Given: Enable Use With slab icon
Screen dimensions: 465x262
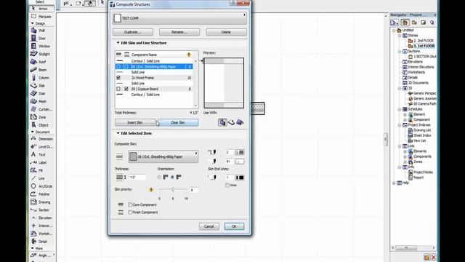Looking at the screenshot, I should (231, 122).
